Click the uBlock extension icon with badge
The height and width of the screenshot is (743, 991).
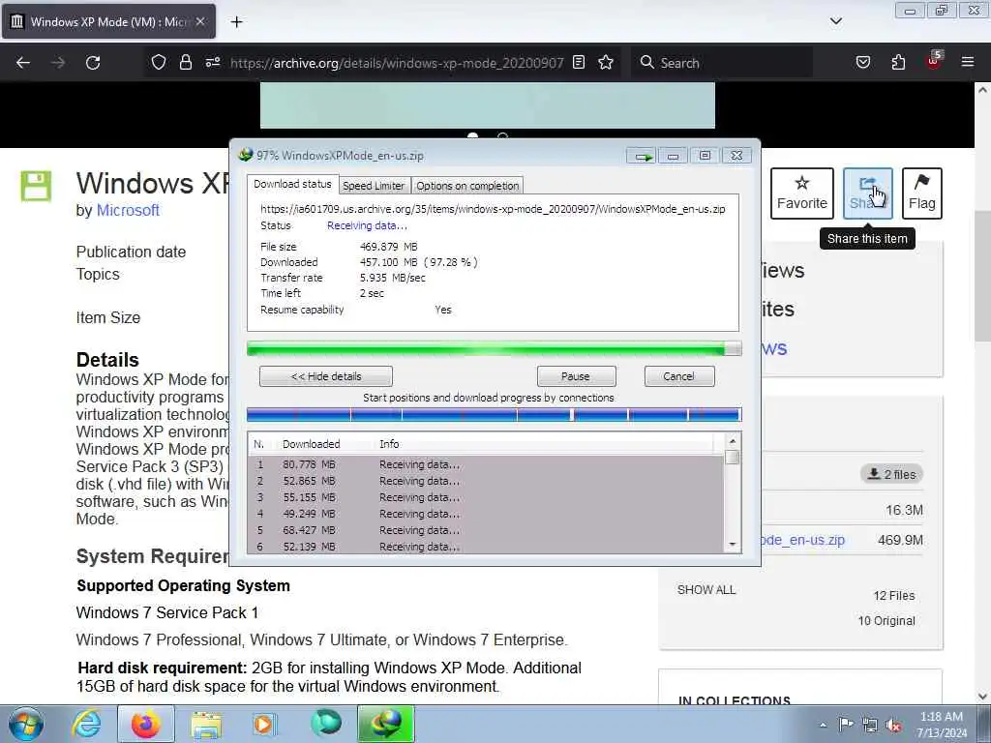pyautogui.click(x=934, y=61)
